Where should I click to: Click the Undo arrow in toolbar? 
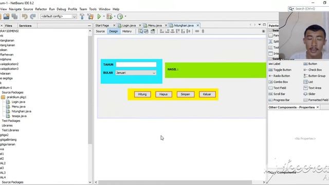pyautogui.click(x=25, y=16)
